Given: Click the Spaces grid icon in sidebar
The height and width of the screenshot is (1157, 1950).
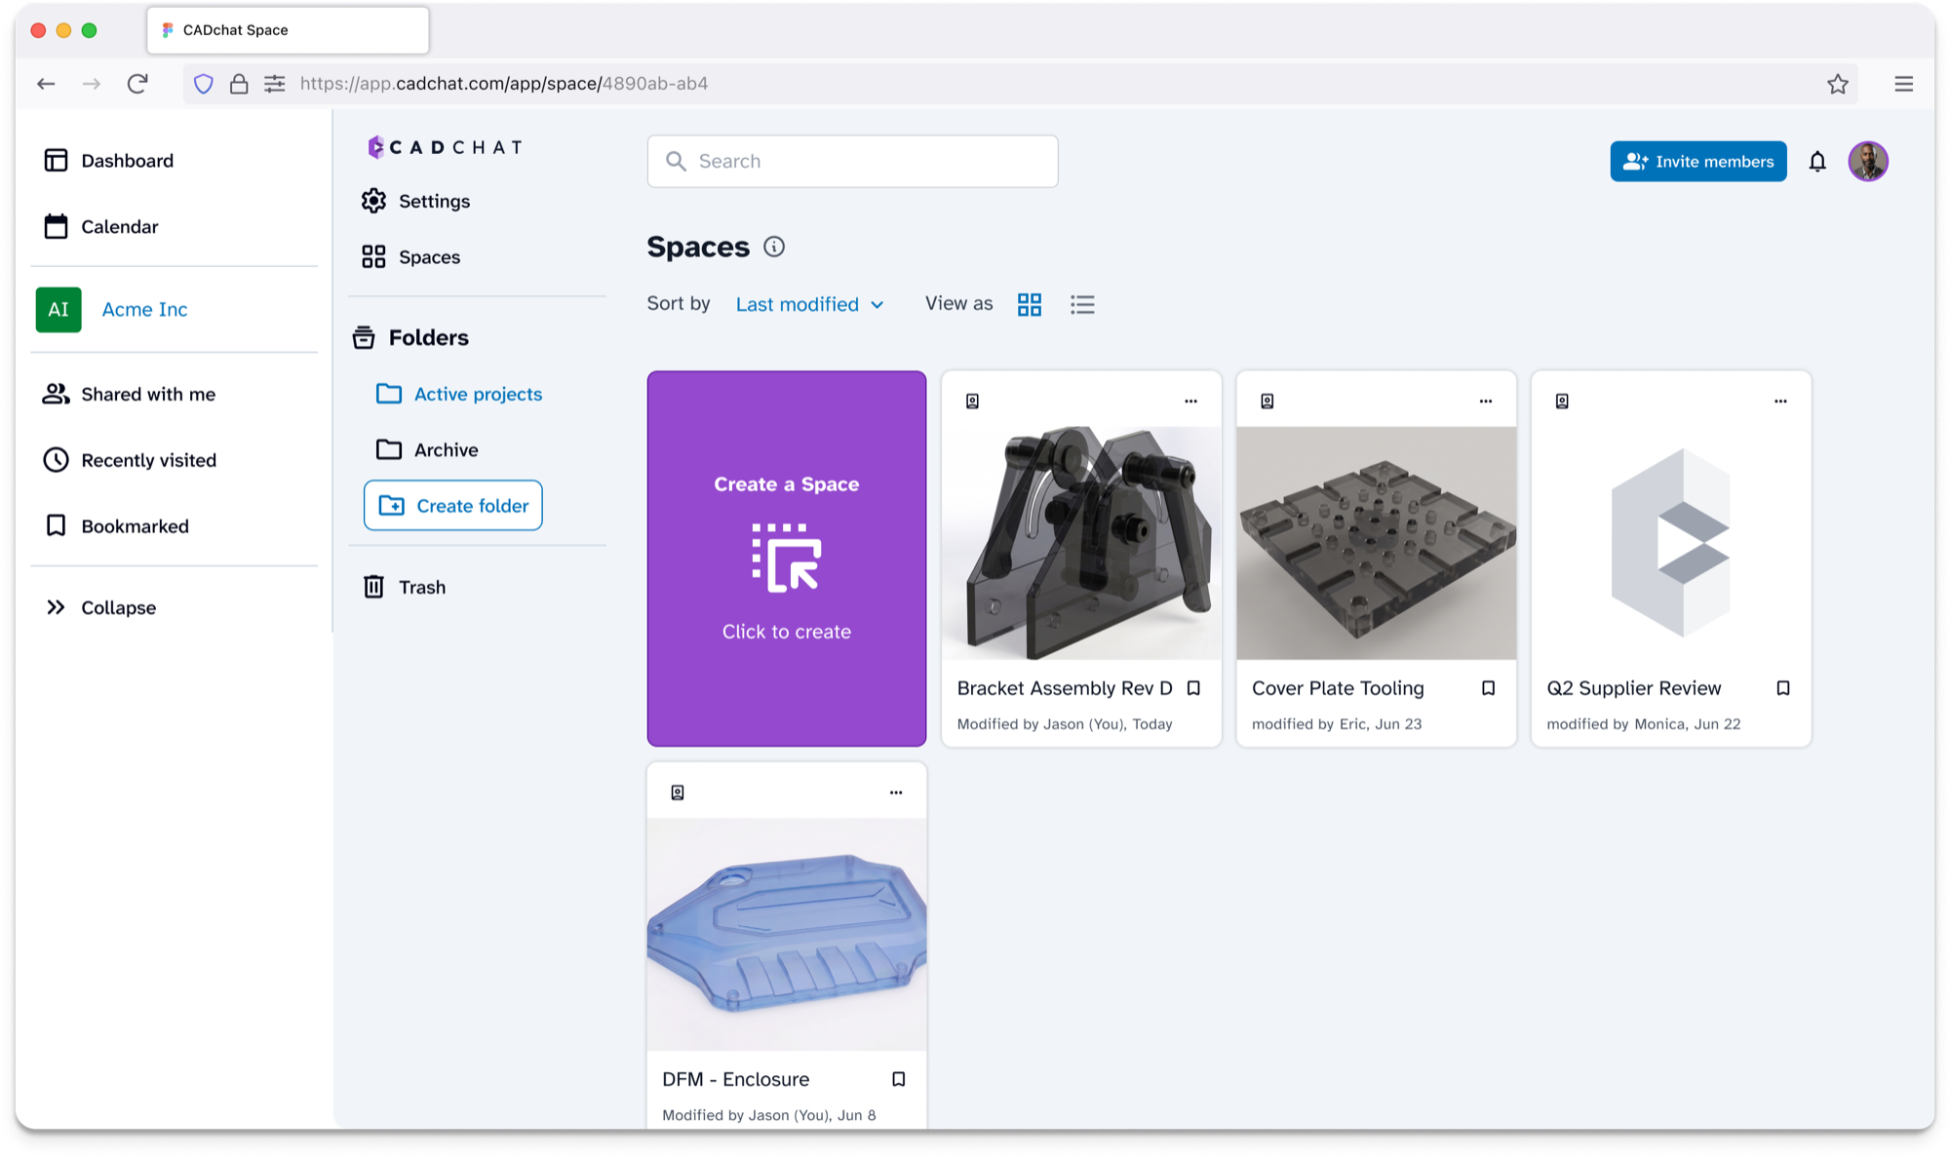Looking at the screenshot, I should pyautogui.click(x=373, y=256).
